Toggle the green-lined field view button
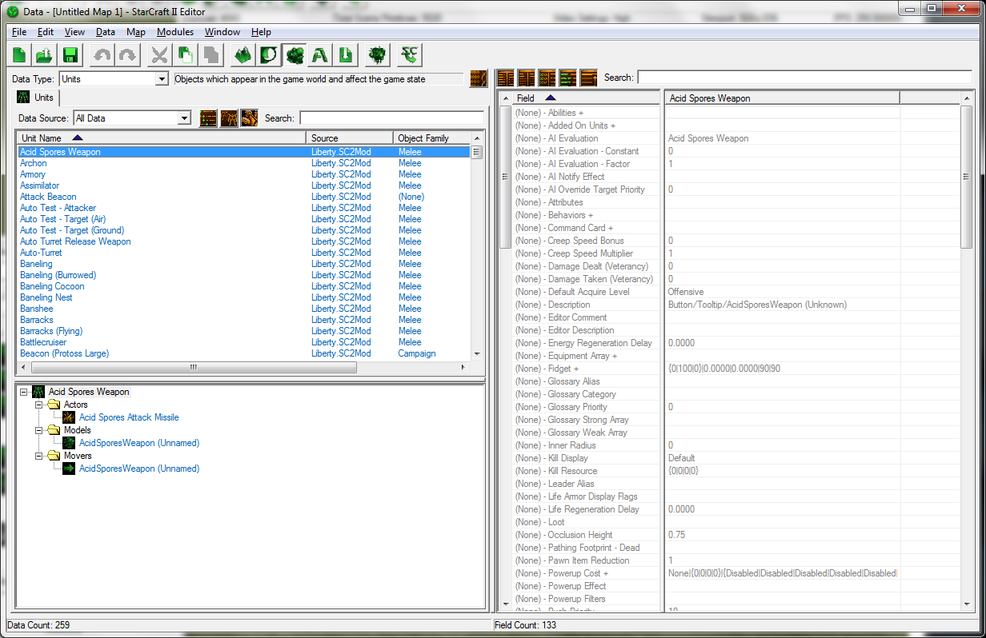986x638 pixels. tap(568, 78)
